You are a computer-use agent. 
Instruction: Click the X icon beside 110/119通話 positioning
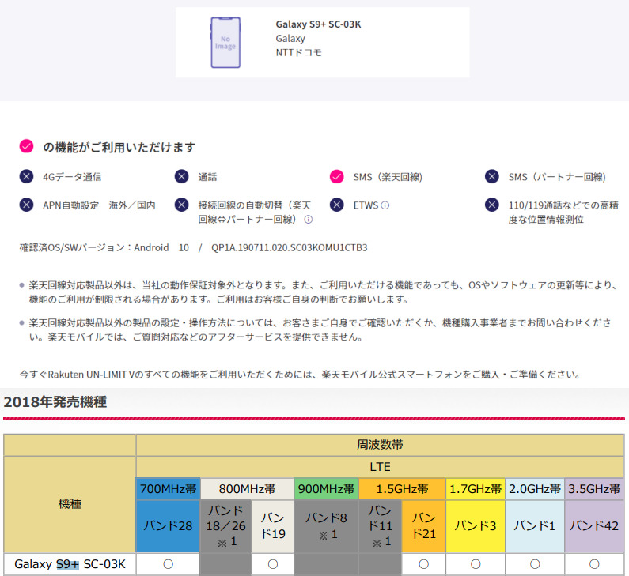[x=492, y=205]
